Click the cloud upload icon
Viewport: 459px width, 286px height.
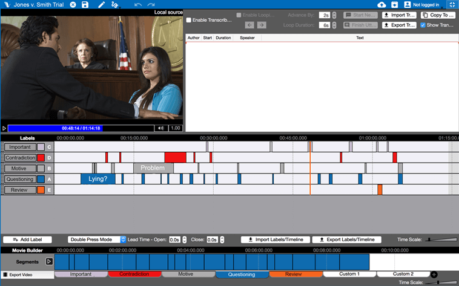point(381,5)
